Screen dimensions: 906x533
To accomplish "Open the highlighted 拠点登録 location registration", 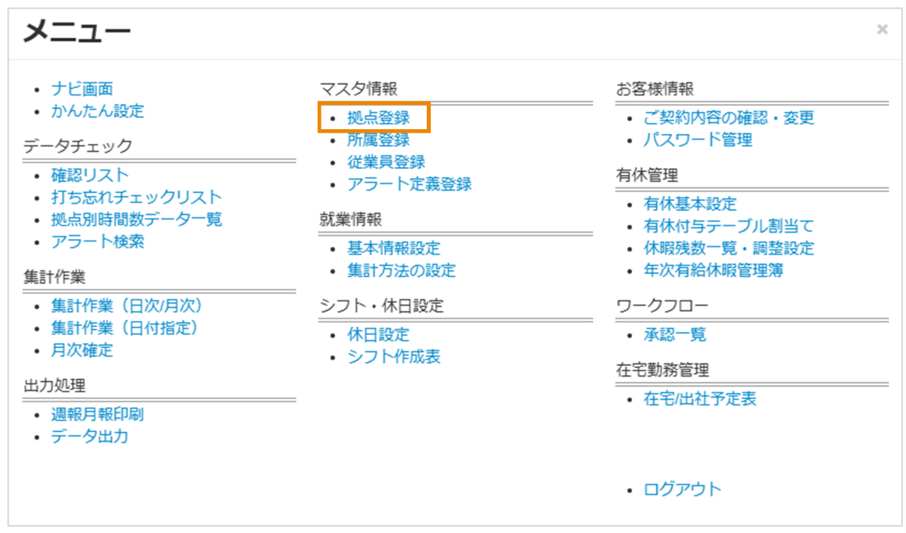I will point(377,118).
